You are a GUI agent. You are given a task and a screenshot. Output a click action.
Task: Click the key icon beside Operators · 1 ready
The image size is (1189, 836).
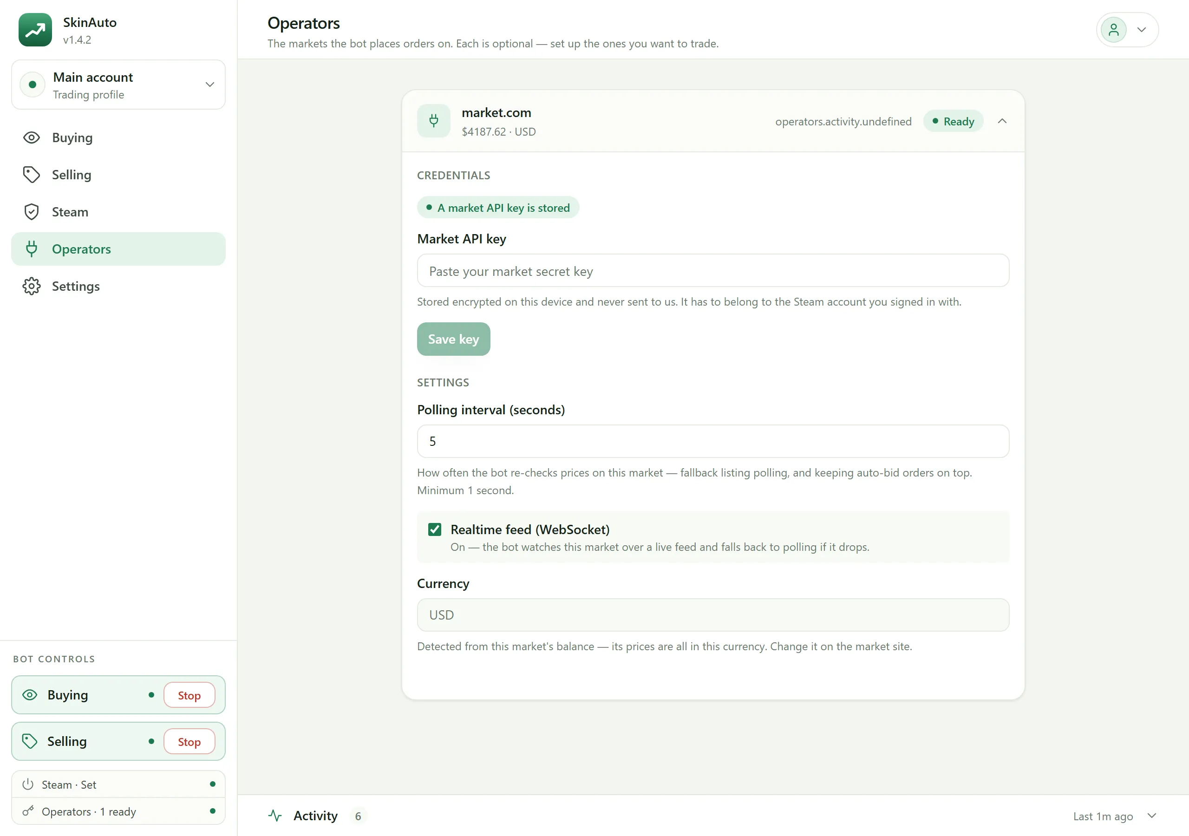point(28,811)
